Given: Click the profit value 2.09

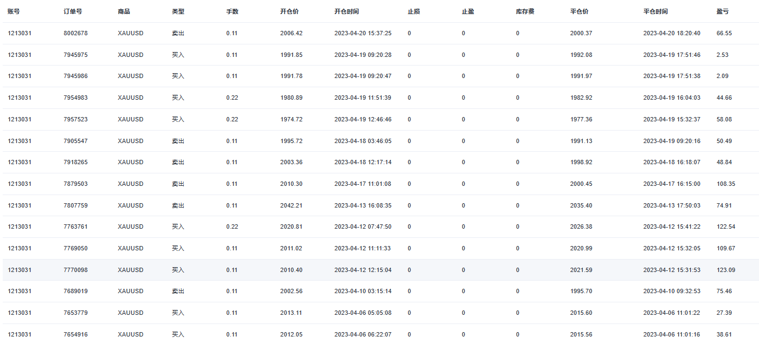Looking at the screenshot, I should pos(722,76).
